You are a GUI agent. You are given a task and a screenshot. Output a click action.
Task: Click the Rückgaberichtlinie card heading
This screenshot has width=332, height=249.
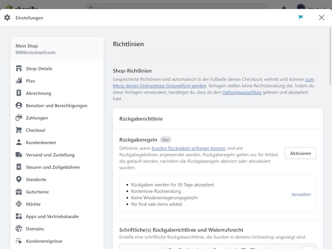point(141,119)
